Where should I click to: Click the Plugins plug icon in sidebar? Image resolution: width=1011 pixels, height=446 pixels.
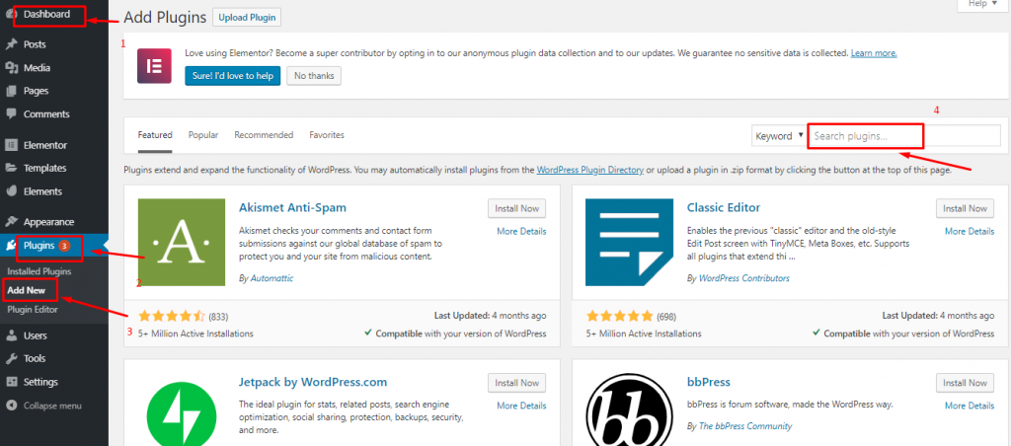(x=11, y=245)
